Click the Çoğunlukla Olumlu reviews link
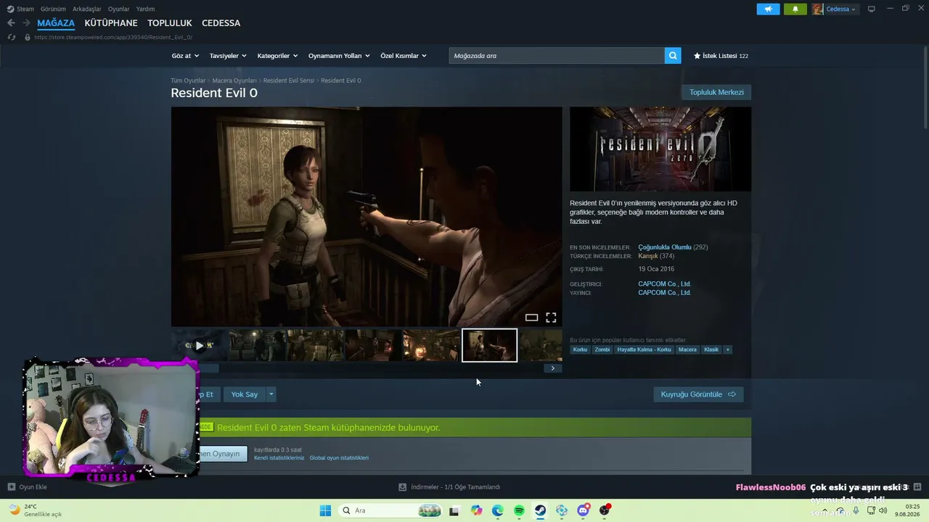The width and height of the screenshot is (929, 522). [665, 247]
